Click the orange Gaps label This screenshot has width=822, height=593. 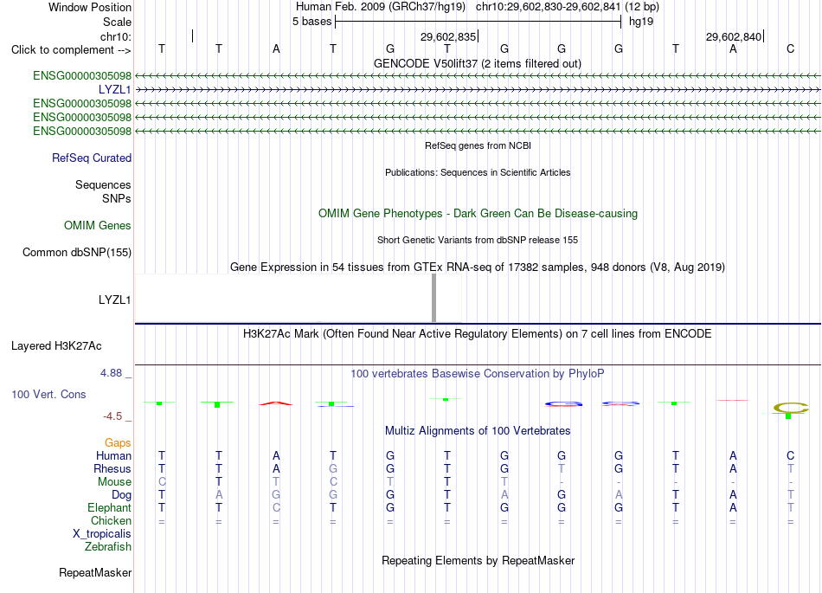click(x=118, y=443)
